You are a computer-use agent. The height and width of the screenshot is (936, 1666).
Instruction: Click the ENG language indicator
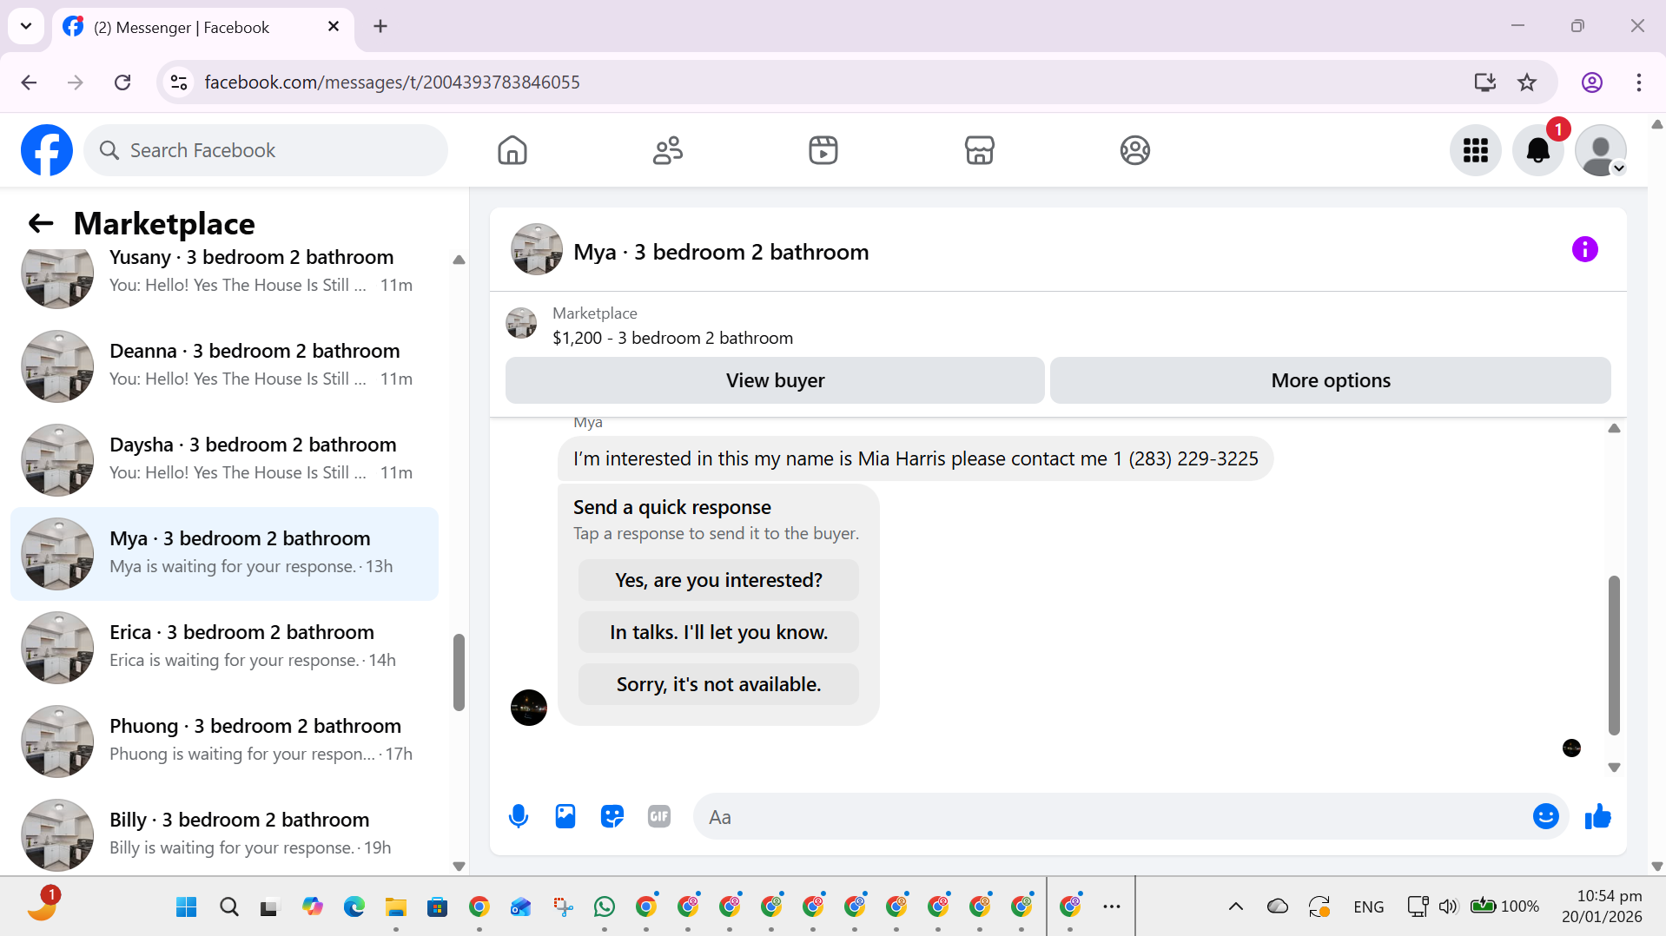tap(1369, 907)
